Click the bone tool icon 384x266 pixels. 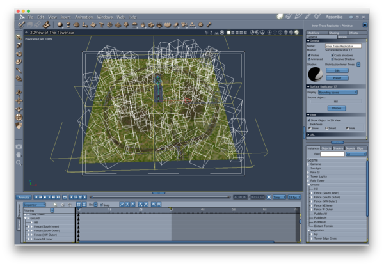coord(209,25)
